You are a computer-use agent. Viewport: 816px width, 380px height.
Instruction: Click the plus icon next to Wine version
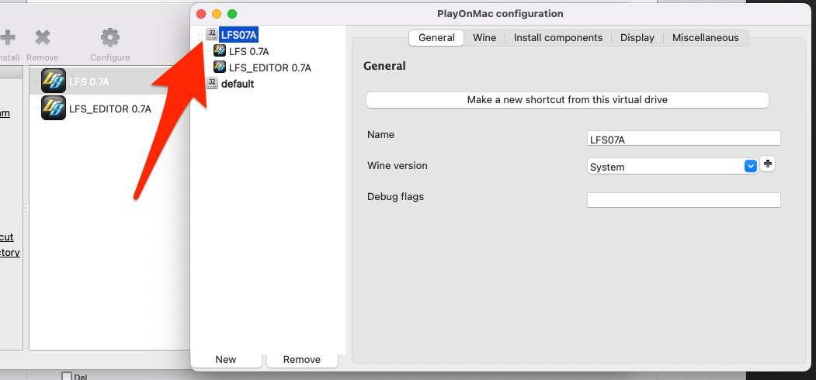(768, 164)
